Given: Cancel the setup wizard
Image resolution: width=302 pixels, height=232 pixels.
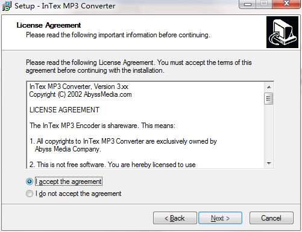Looking at the screenshot, I should click(x=271, y=218).
